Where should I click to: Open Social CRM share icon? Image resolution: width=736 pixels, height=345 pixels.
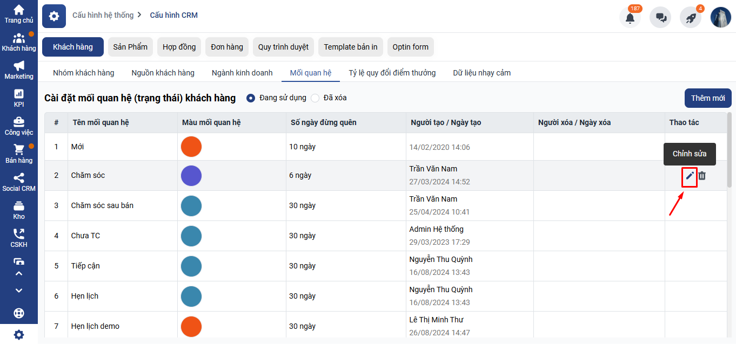[x=19, y=182]
